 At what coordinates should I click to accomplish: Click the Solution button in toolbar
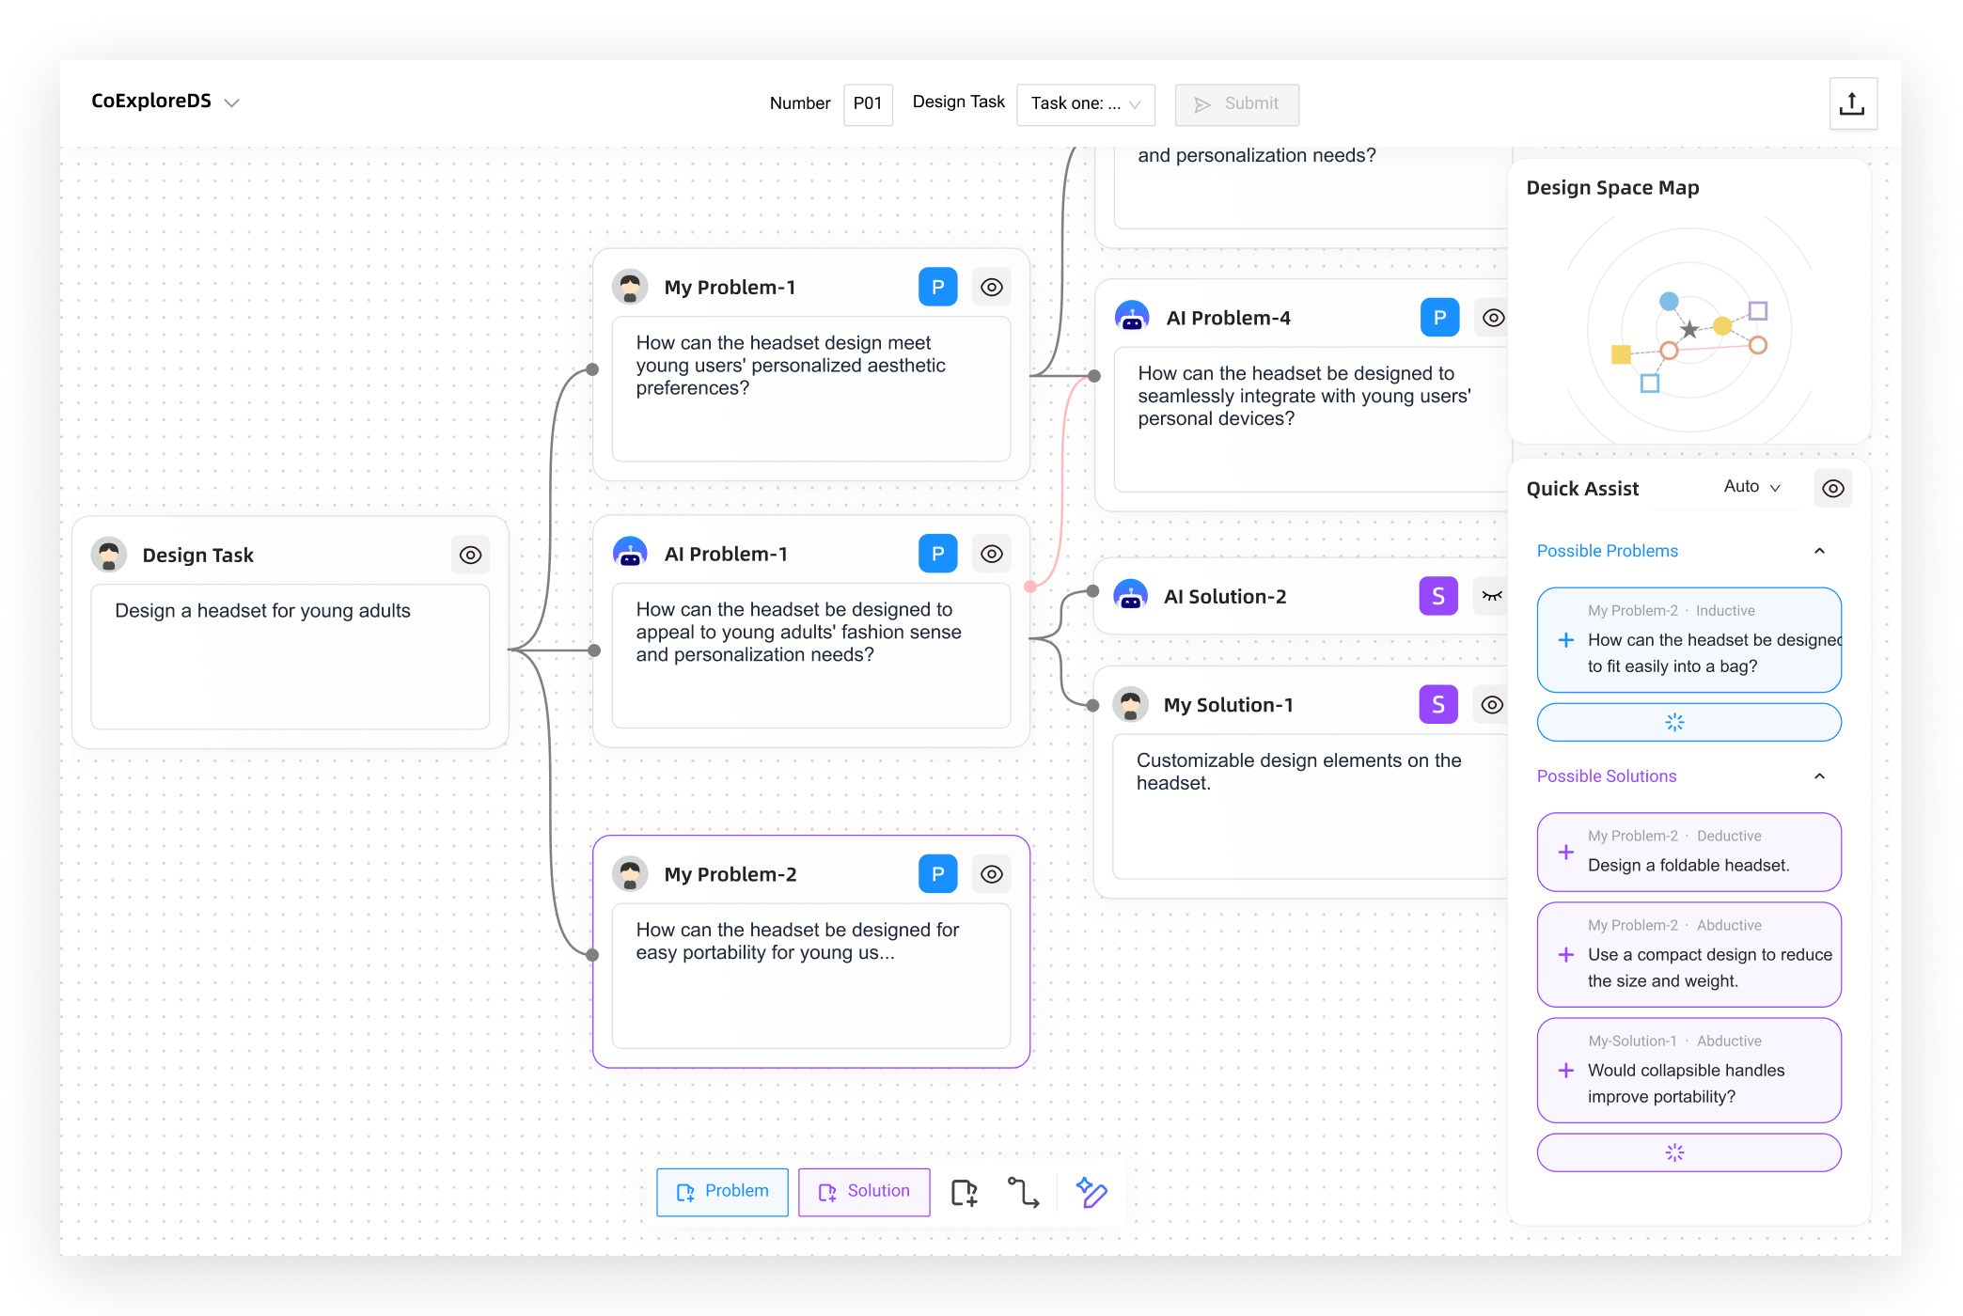click(x=864, y=1192)
